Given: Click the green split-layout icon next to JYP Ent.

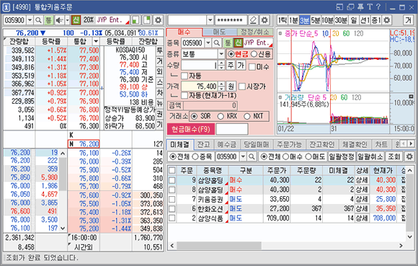Looking at the screenshot, I should 135,20.
